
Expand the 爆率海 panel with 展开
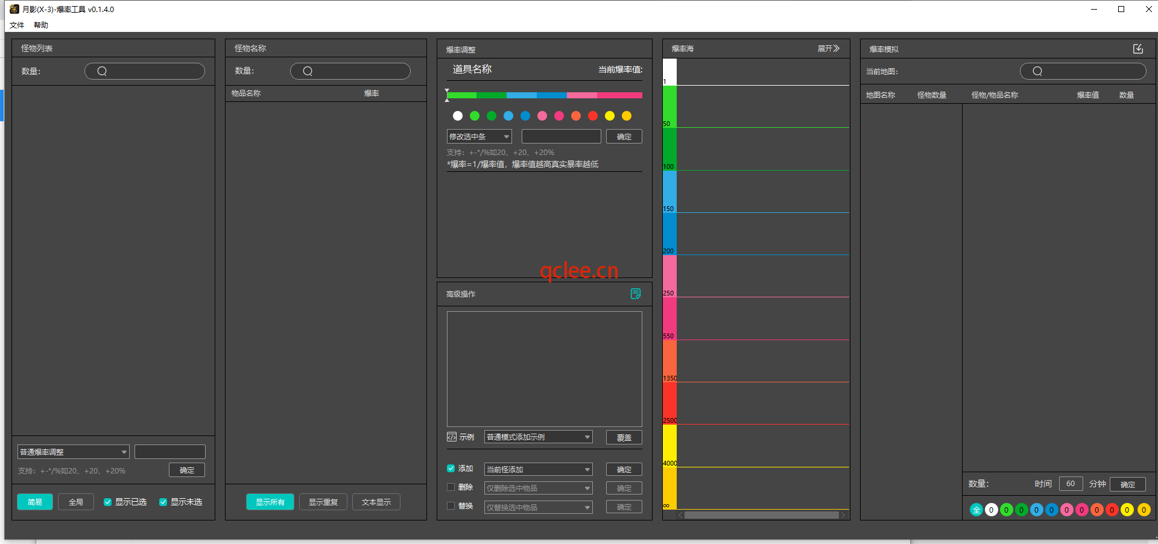click(828, 48)
